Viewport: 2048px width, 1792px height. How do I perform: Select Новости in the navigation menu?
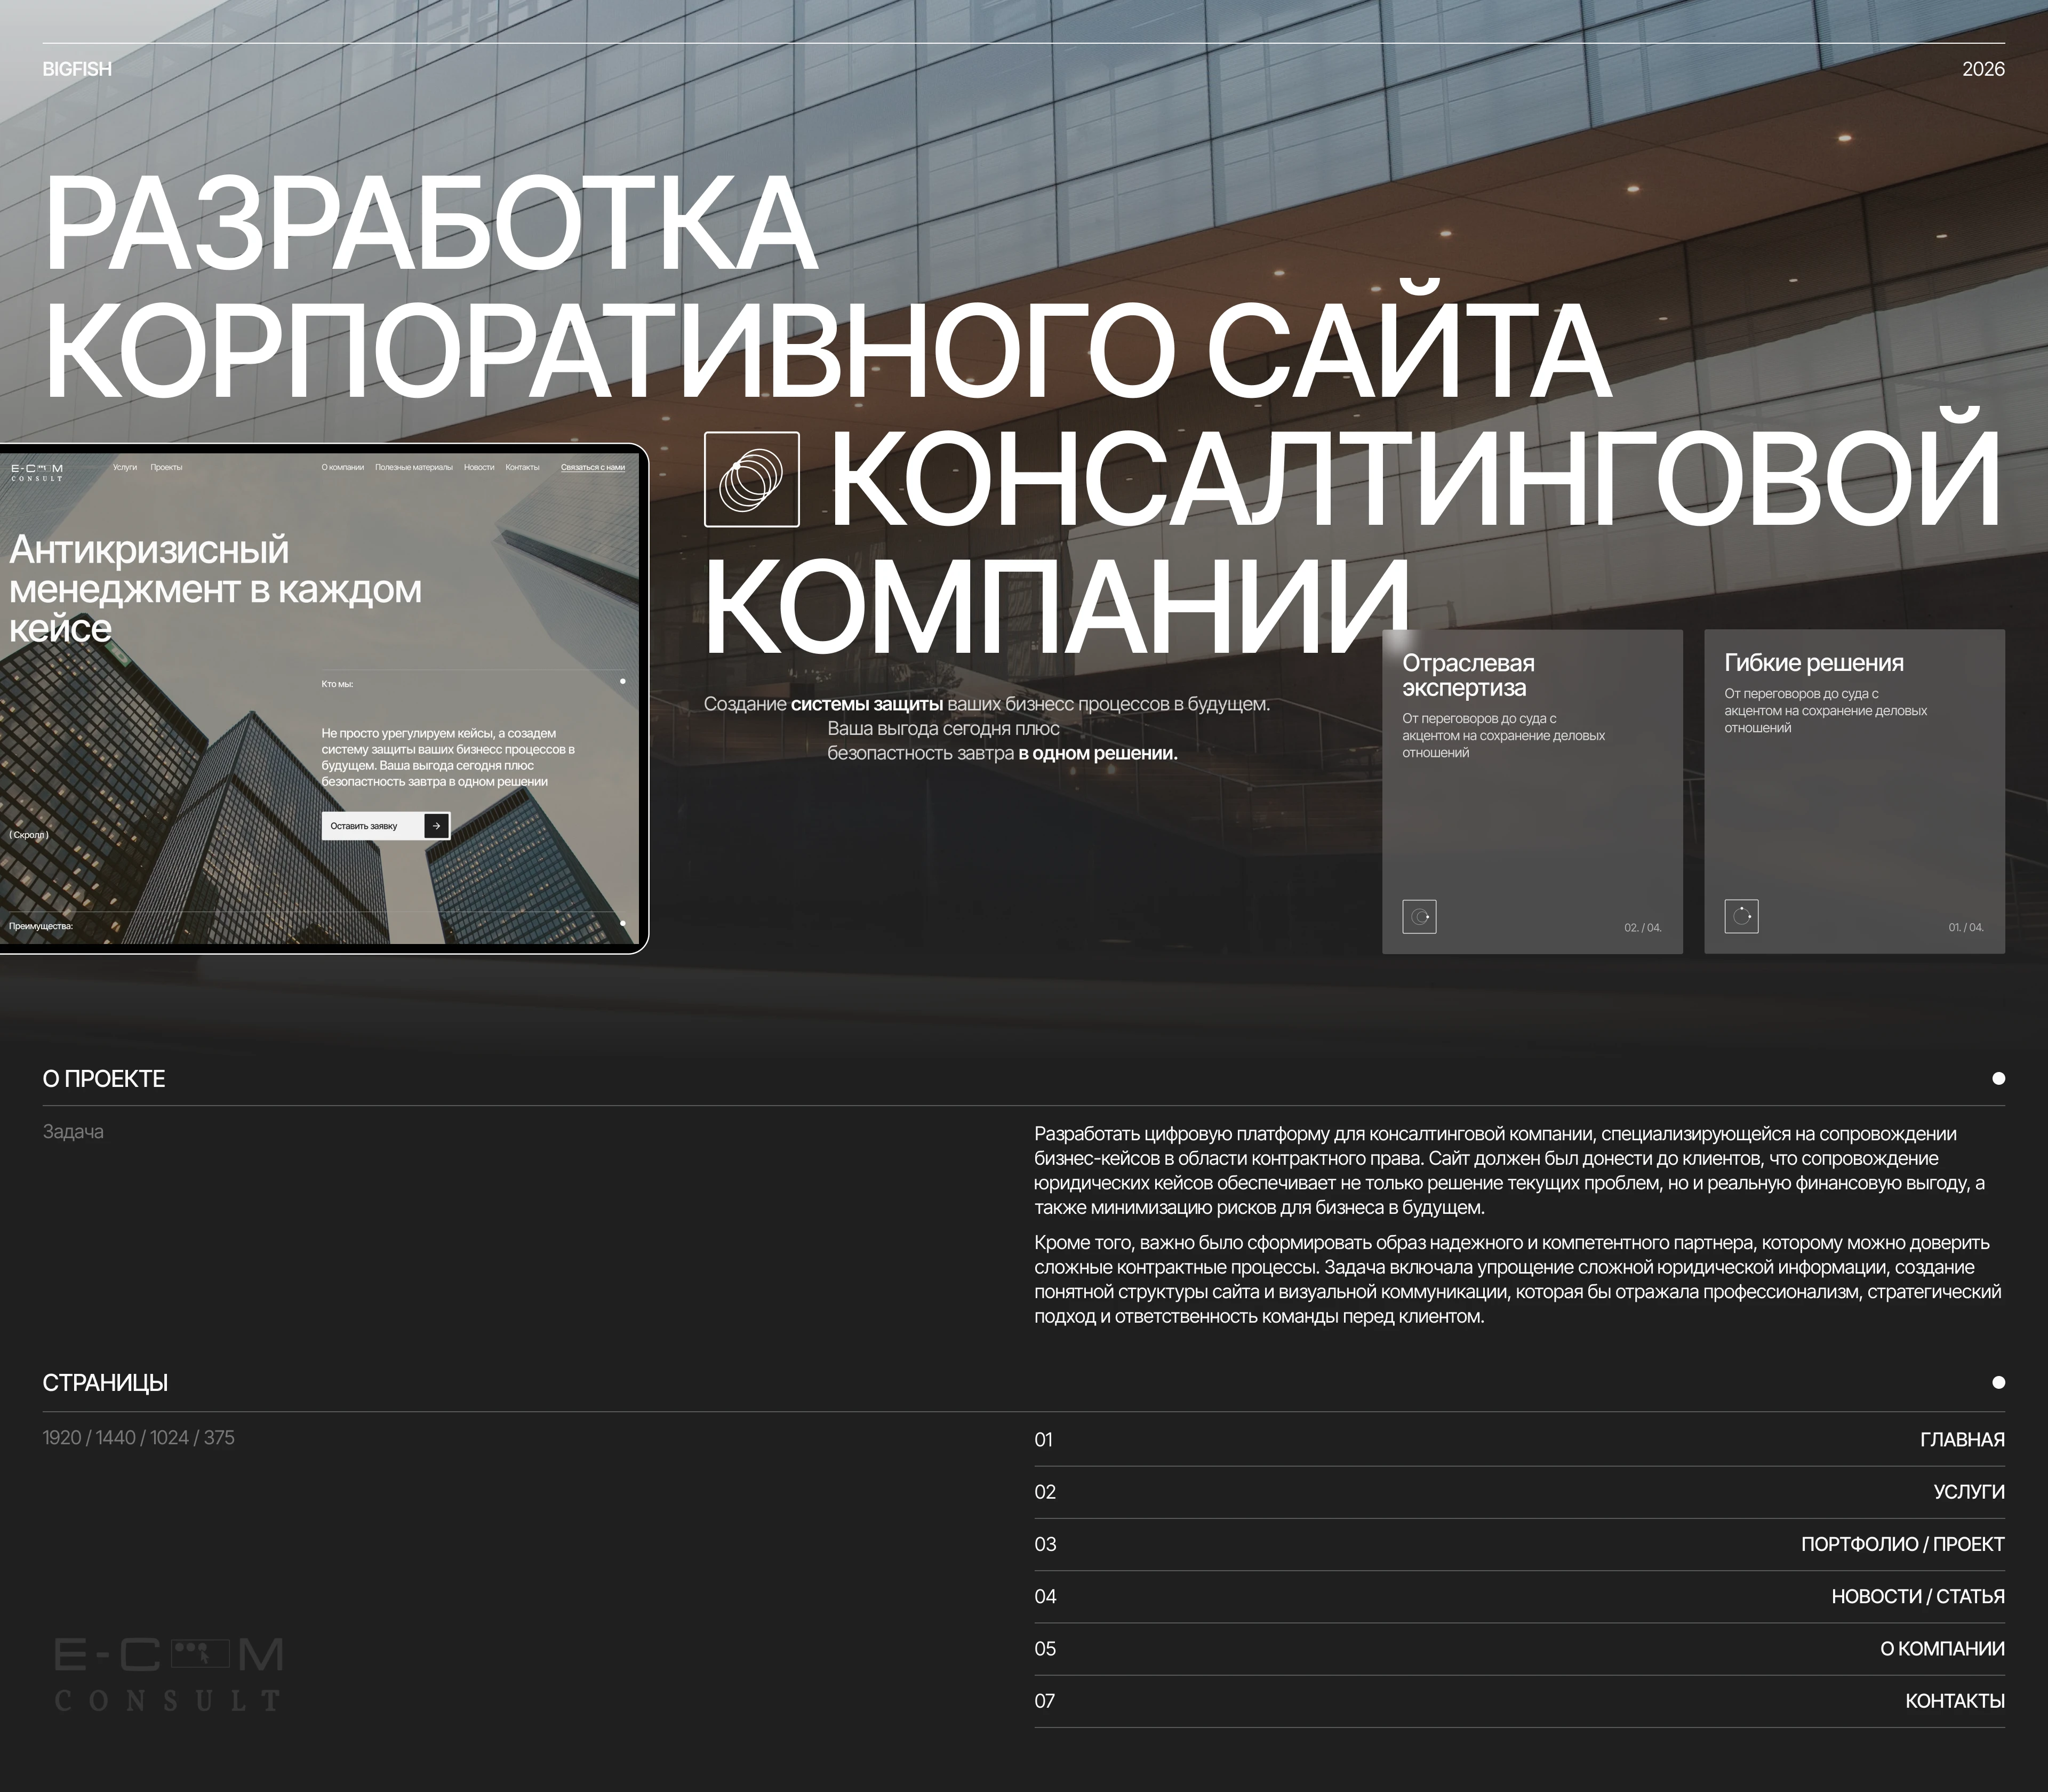coord(479,467)
